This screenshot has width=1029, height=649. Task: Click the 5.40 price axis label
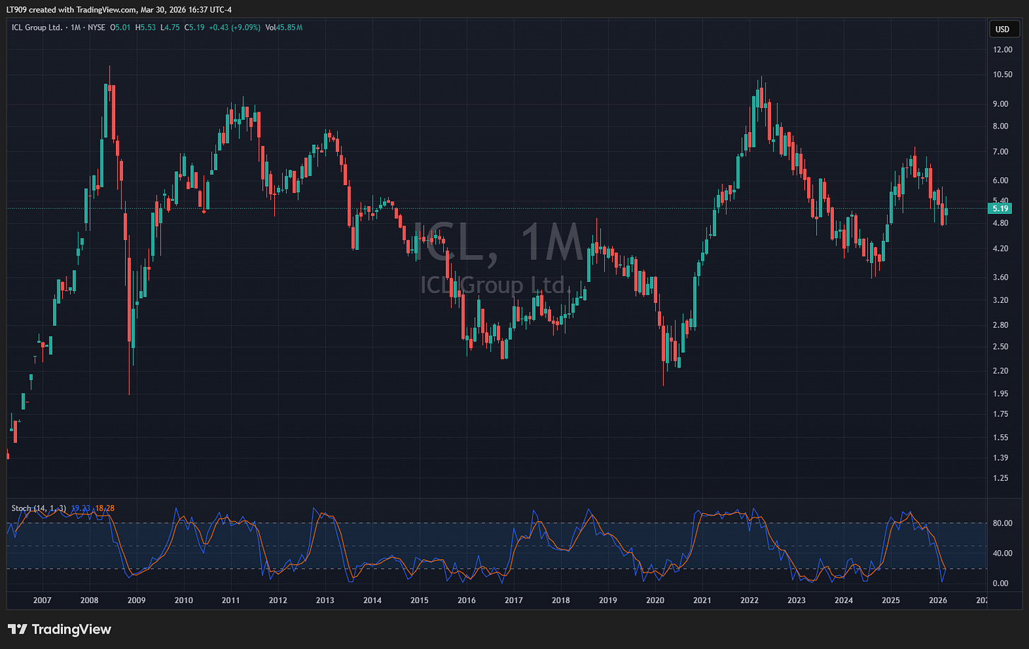(x=1002, y=201)
